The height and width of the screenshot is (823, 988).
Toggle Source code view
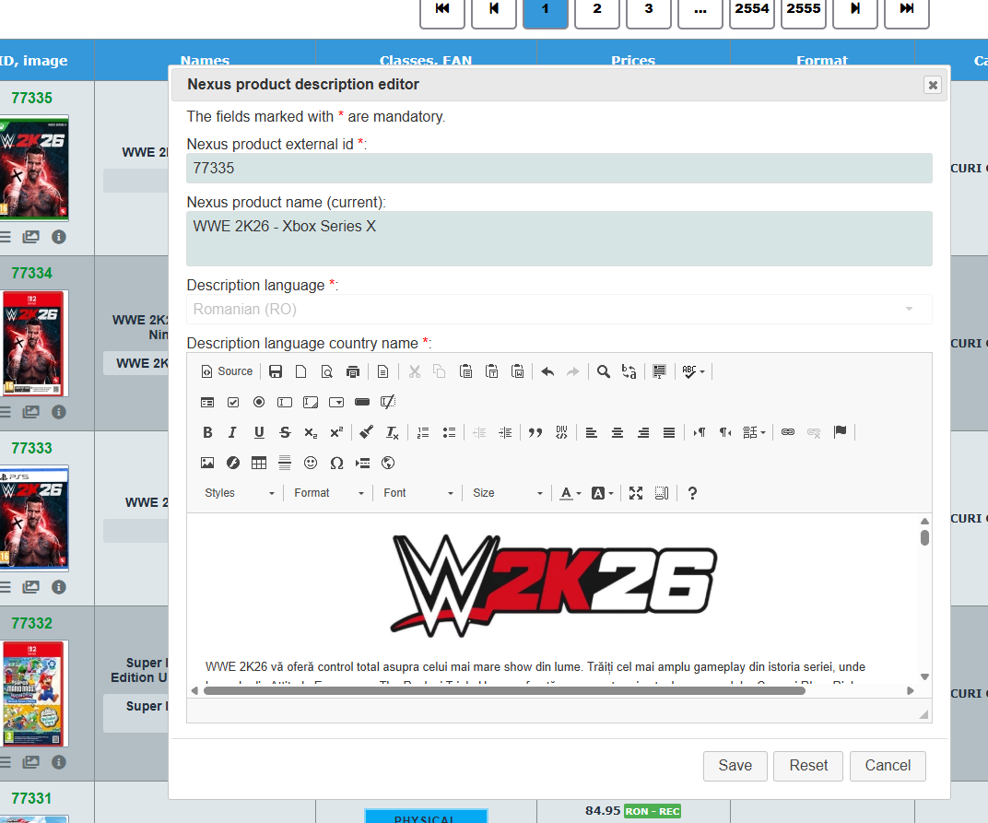click(227, 371)
